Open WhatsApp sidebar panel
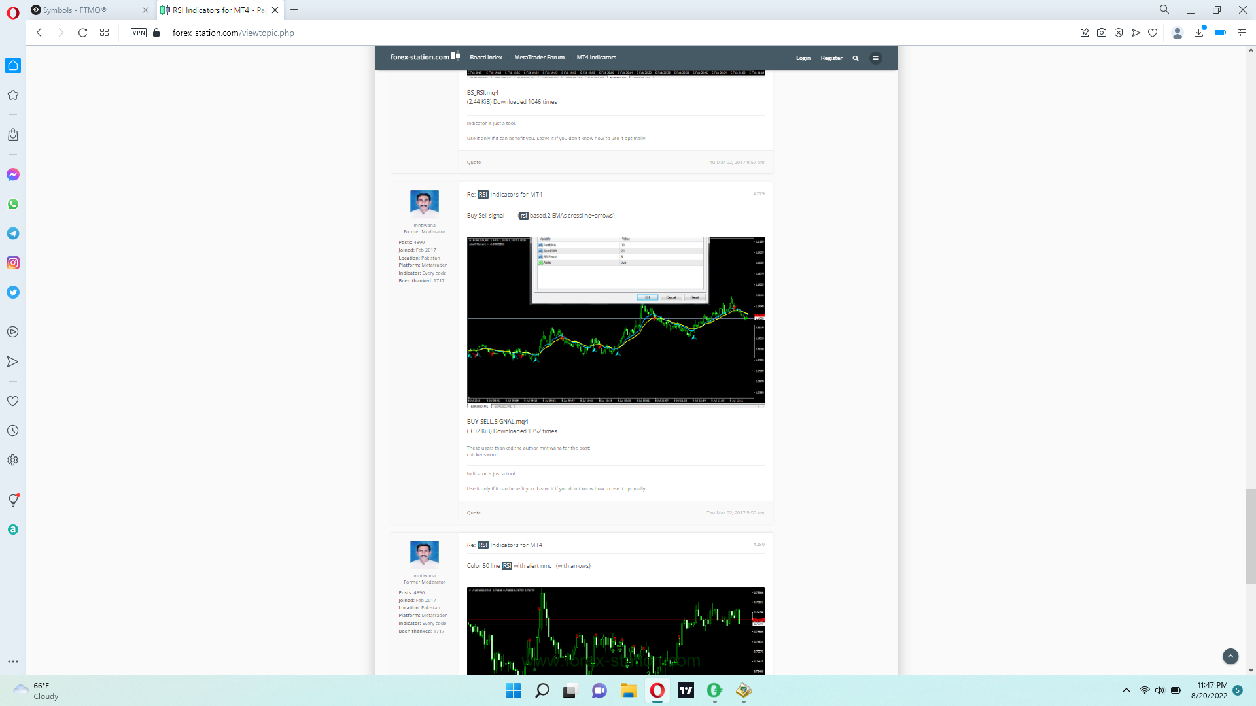Image resolution: width=1256 pixels, height=706 pixels. (x=13, y=204)
